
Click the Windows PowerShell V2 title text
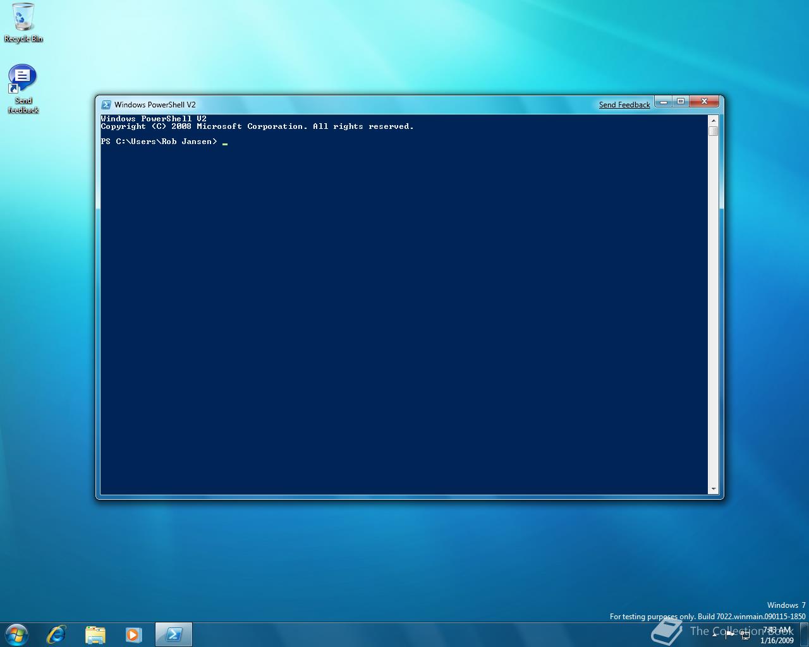click(x=155, y=105)
